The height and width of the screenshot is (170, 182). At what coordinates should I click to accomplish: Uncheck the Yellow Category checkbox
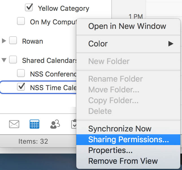point(29,7)
